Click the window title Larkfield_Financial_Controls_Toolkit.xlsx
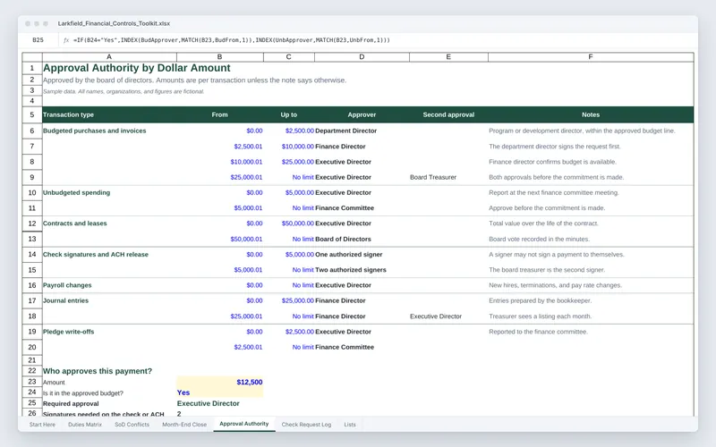 click(x=114, y=23)
